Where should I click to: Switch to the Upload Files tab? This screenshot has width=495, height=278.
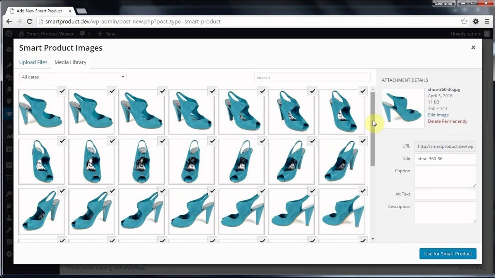tap(33, 62)
